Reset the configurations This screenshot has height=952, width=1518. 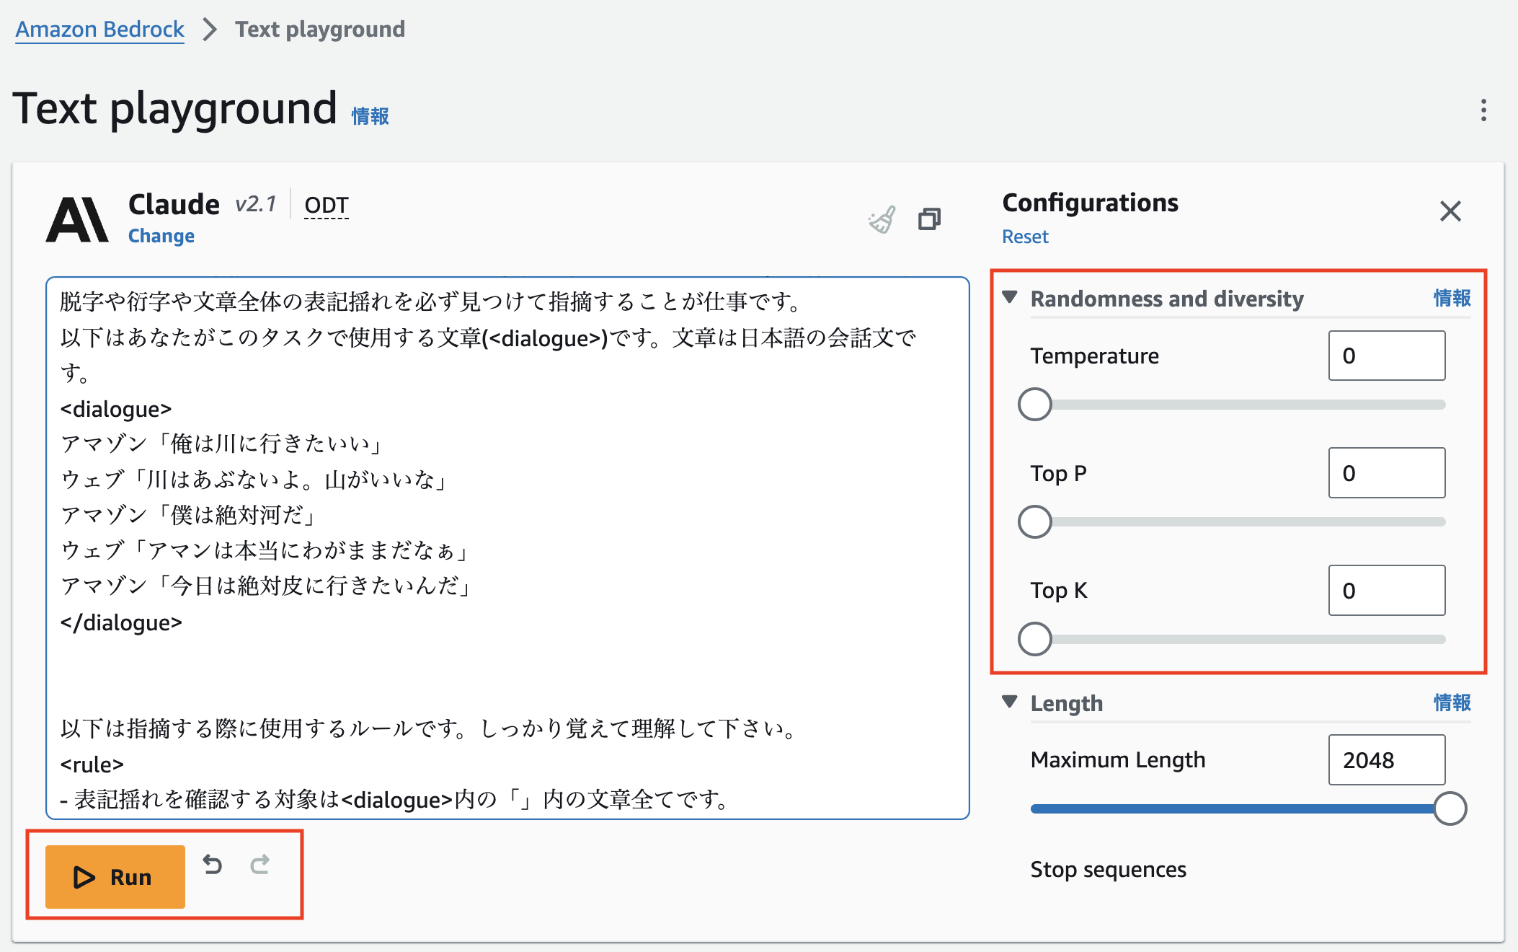[1024, 237]
